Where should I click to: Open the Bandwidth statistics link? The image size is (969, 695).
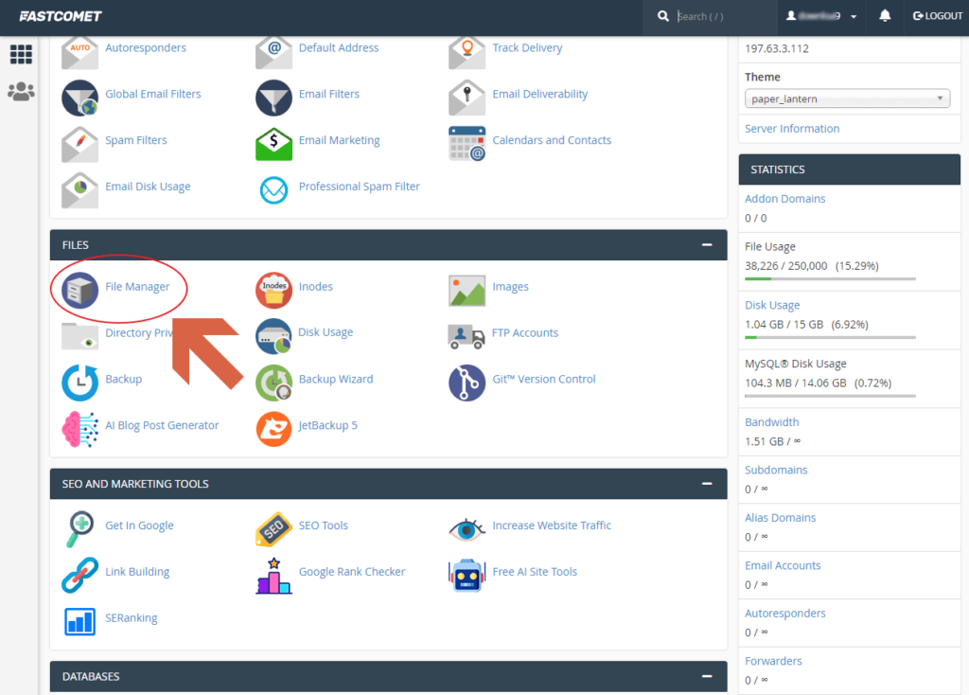(771, 421)
